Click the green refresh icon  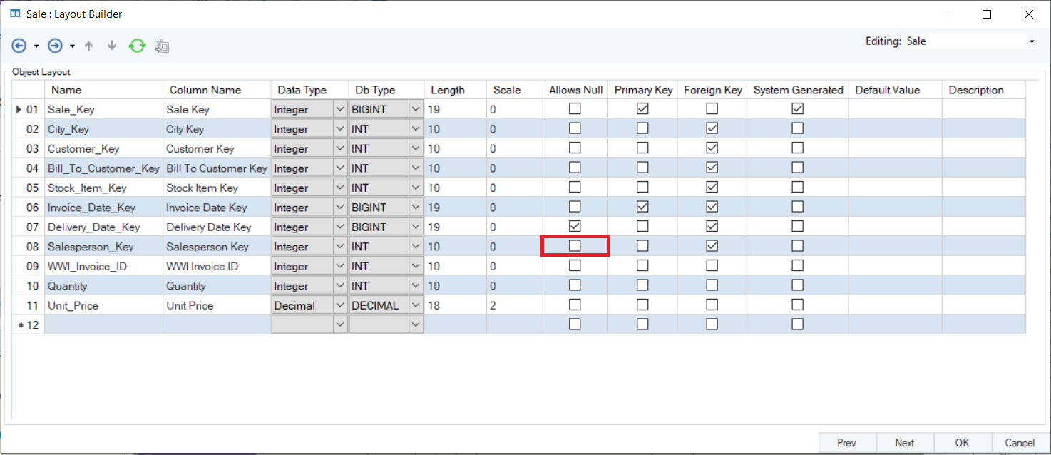tap(137, 46)
